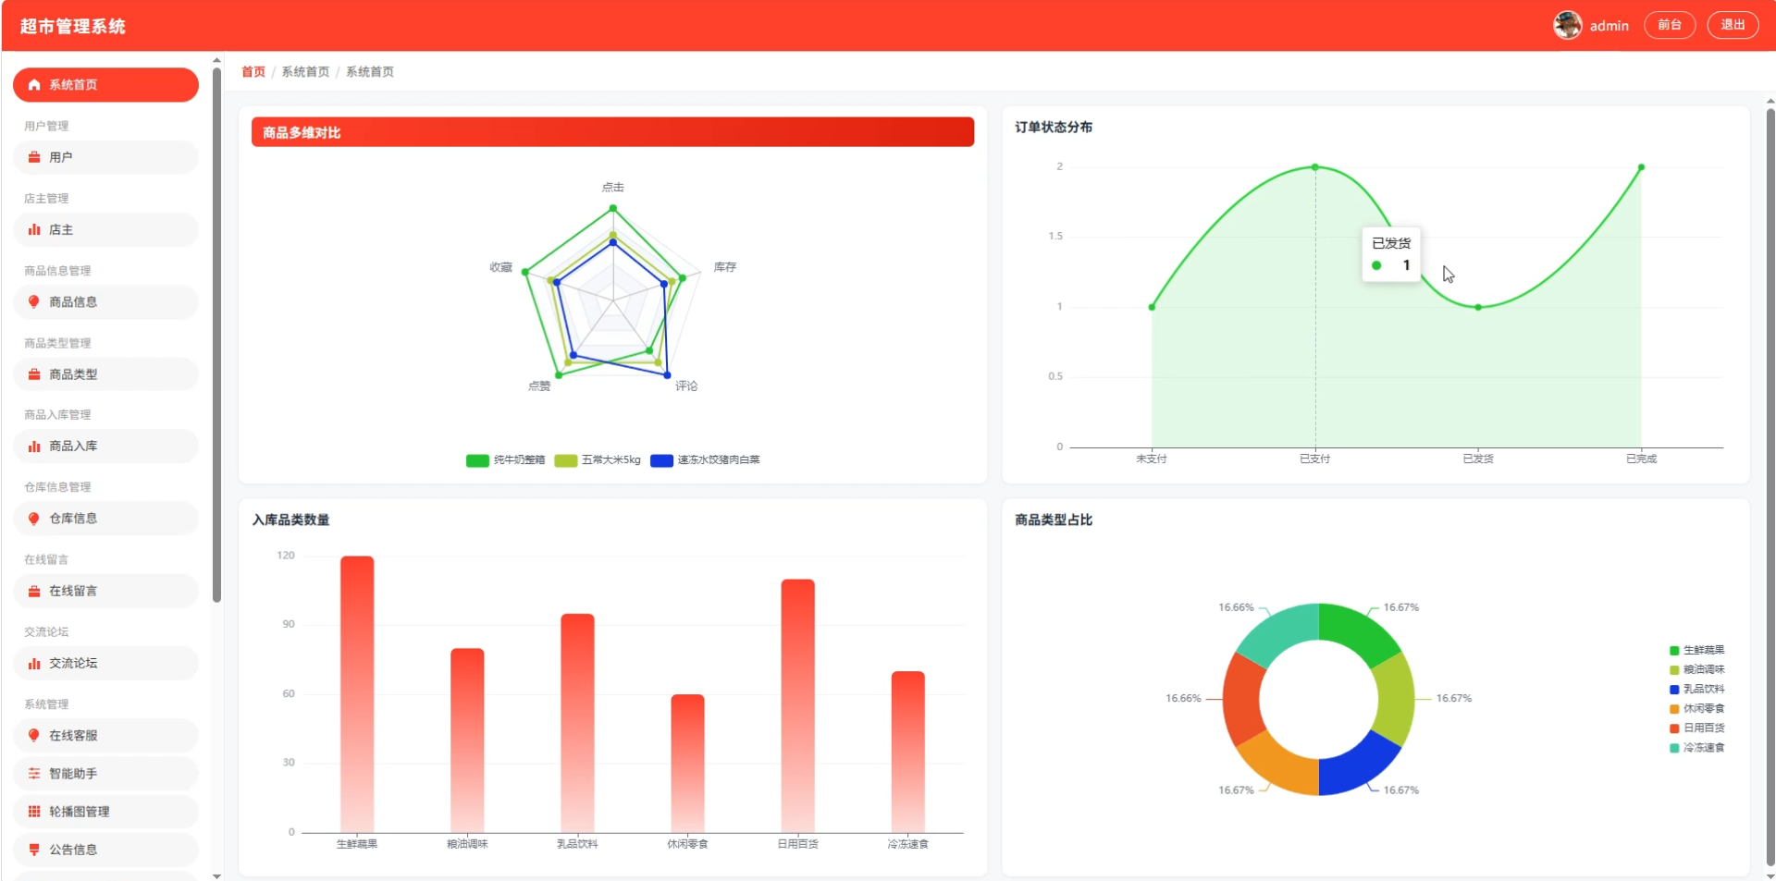Click the sidebar vertical scrollbar thumb
1776x881 pixels.
point(216,335)
